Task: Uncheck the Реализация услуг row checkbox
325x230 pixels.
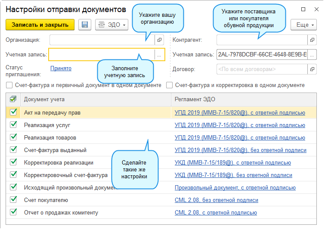Action: click(13, 125)
